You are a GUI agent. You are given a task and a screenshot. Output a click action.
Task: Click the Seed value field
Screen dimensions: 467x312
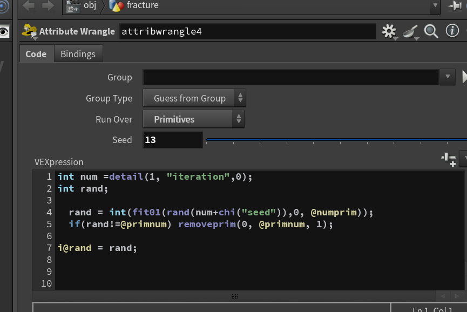pos(173,140)
